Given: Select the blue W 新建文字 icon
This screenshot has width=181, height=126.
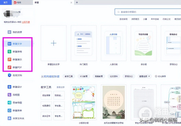Looking at the screenshot, I should (9, 44).
